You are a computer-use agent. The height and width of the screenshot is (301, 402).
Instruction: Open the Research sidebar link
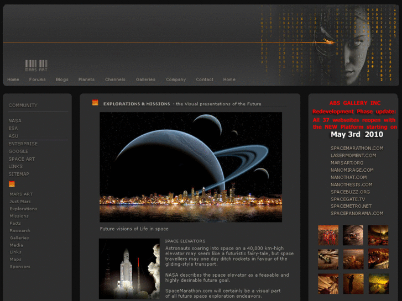coord(20,230)
